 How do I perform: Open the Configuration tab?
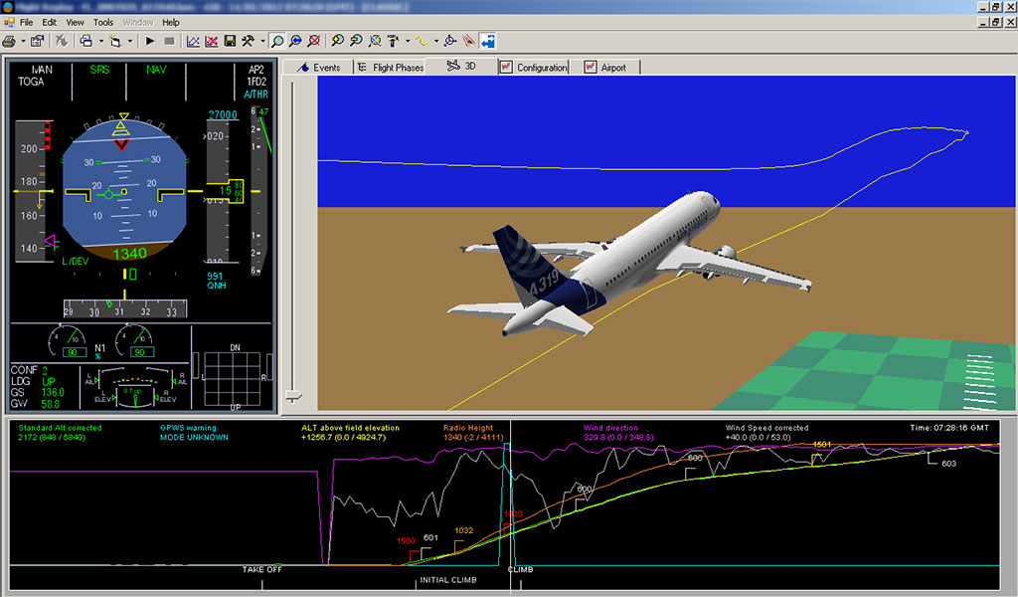(x=534, y=68)
